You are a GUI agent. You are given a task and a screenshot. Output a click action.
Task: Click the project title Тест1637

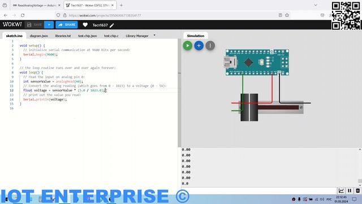pyautogui.click(x=100, y=25)
